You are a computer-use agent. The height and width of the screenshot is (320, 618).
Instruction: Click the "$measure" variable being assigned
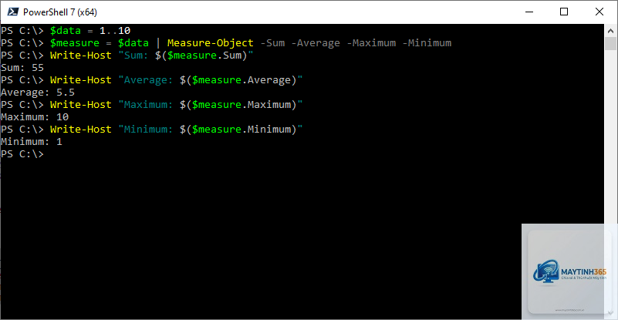coord(75,42)
